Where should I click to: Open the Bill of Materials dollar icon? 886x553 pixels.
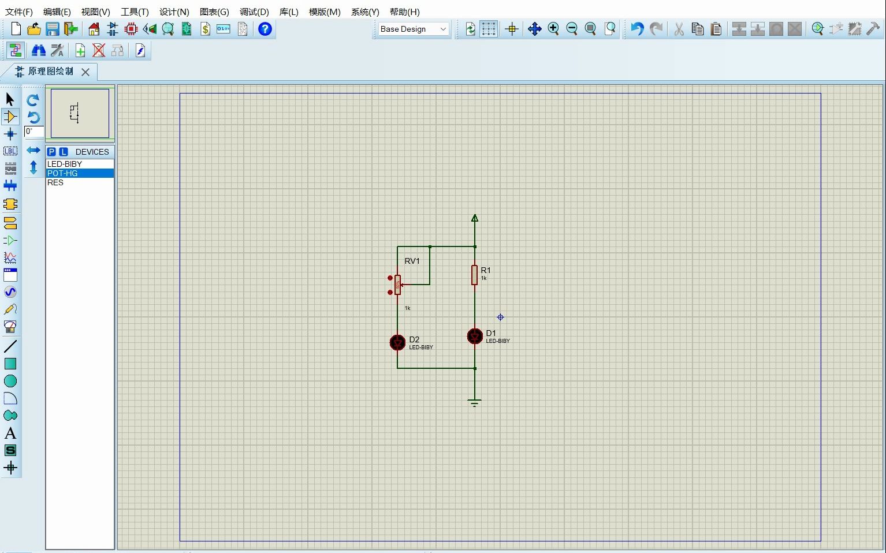coord(205,29)
